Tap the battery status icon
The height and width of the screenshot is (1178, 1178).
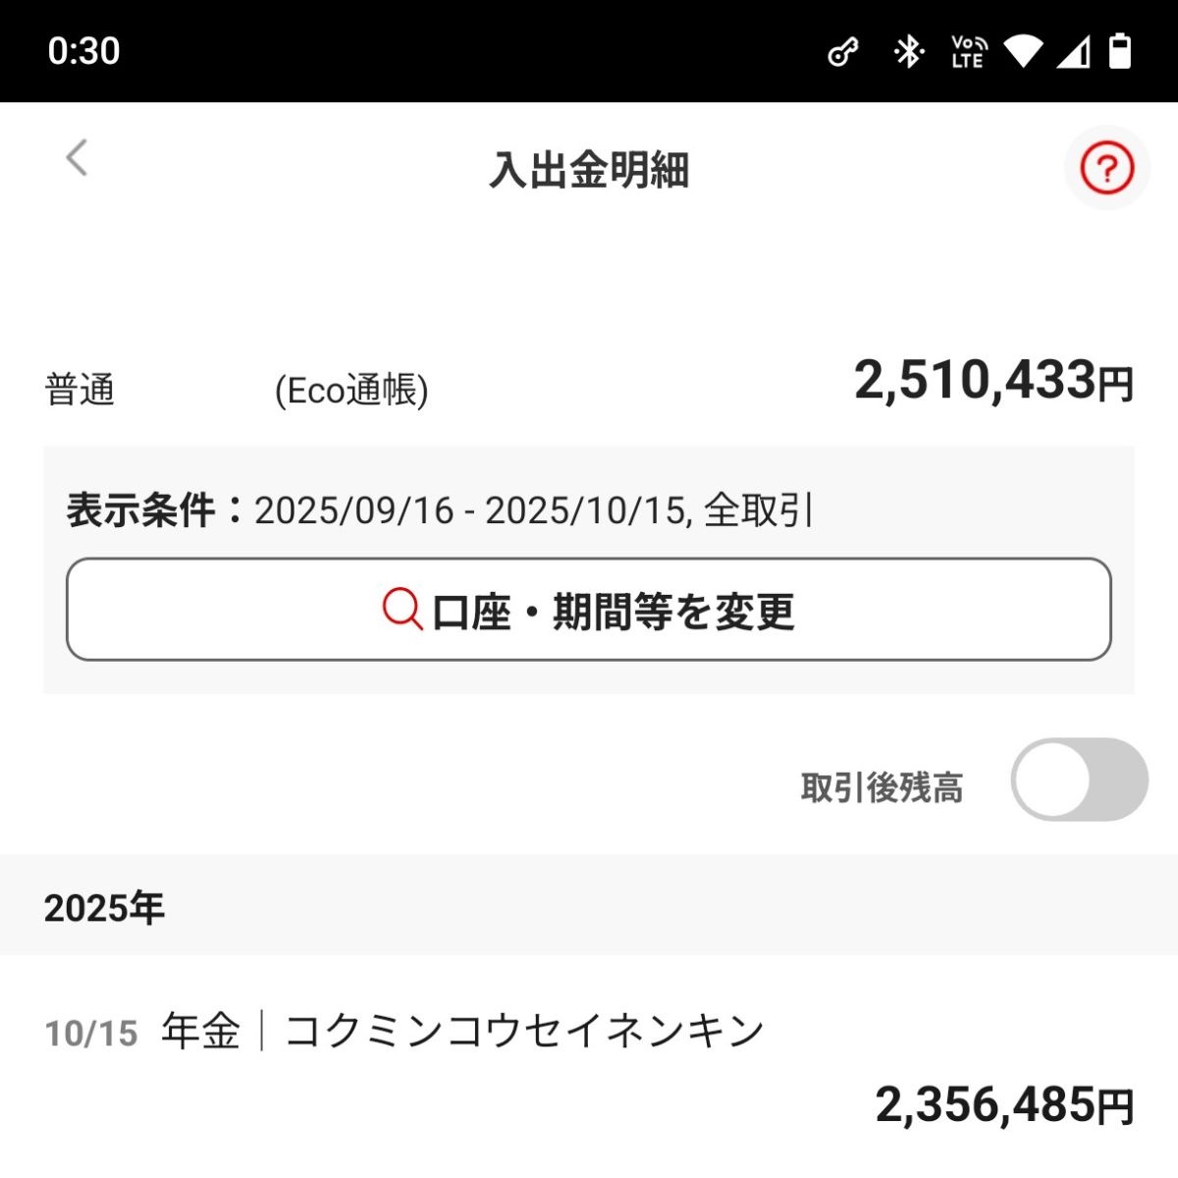coord(1119,52)
